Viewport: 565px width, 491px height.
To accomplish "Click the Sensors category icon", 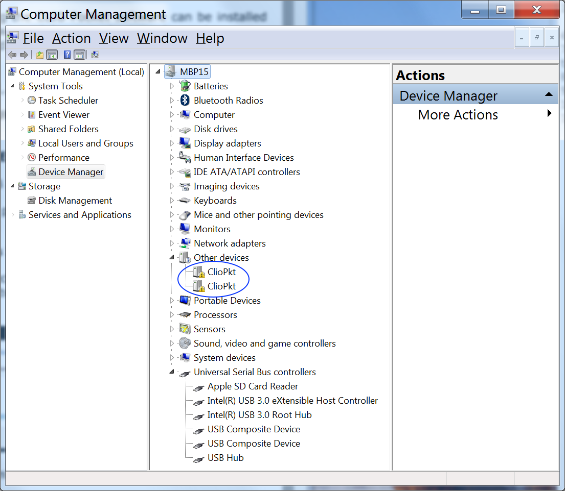I will pos(185,329).
